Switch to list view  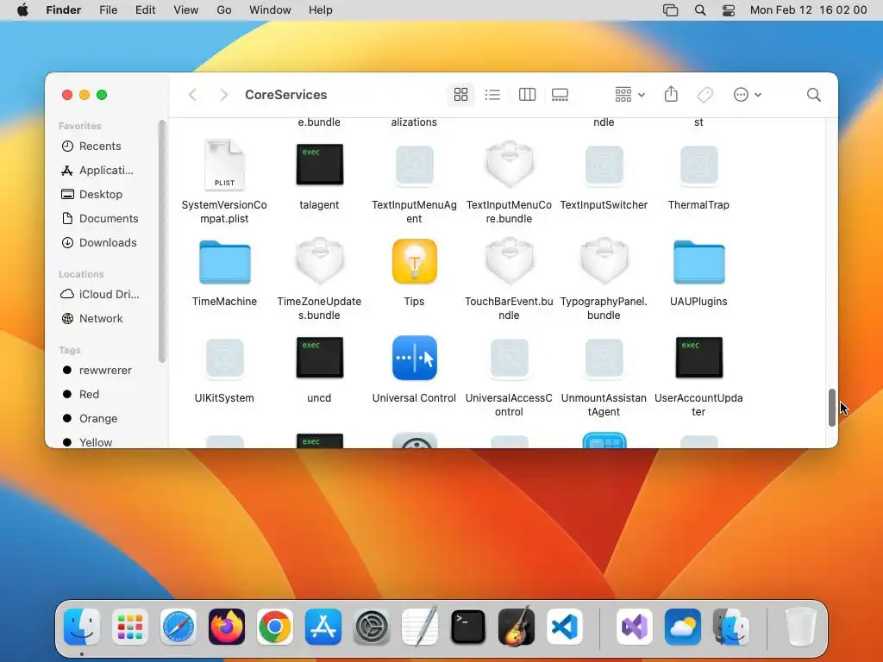tap(492, 95)
